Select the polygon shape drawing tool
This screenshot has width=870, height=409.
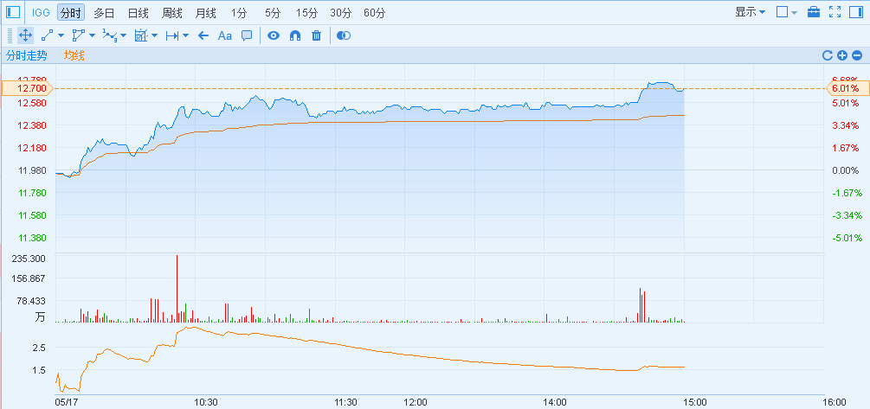click(78, 35)
